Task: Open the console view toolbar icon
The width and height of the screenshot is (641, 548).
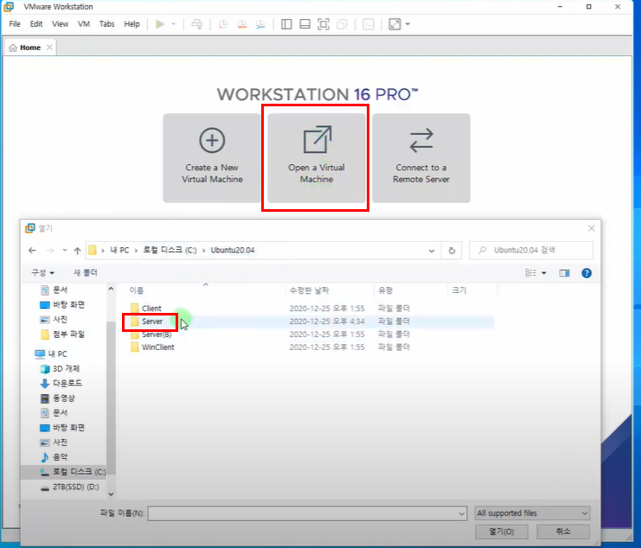Action: [369, 24]
